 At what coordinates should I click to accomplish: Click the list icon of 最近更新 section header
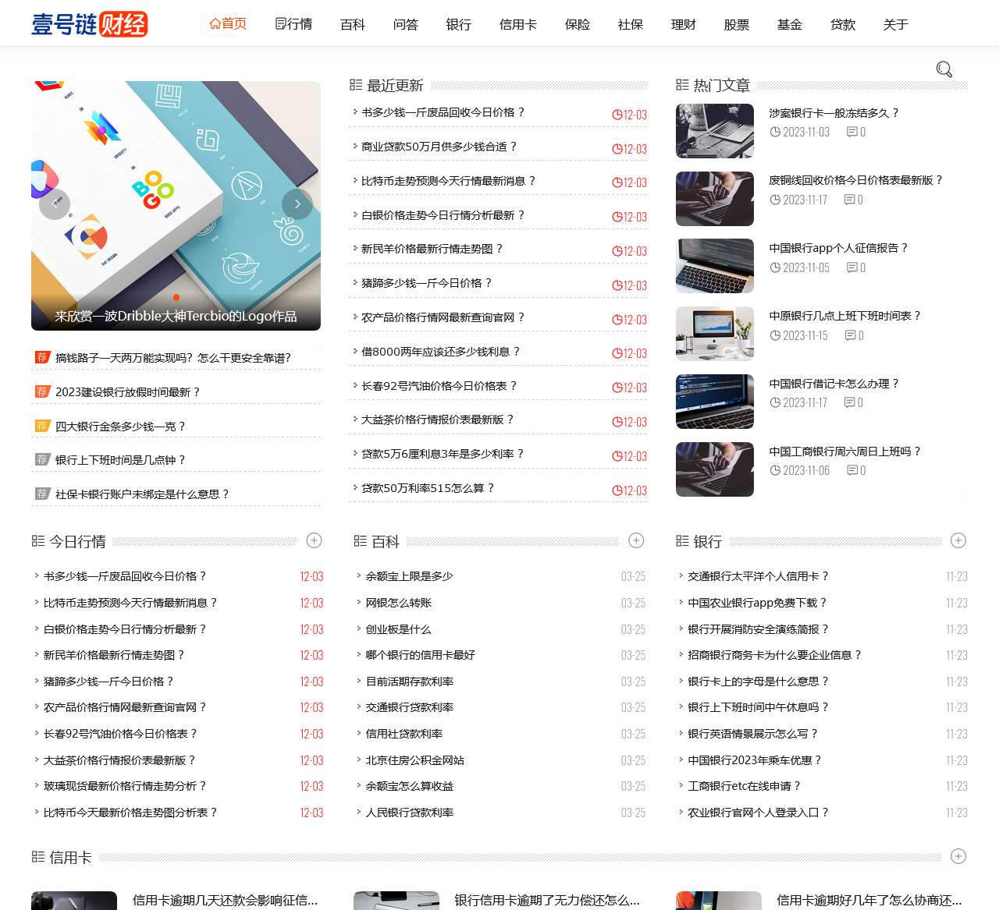click(x=356, y=84)
